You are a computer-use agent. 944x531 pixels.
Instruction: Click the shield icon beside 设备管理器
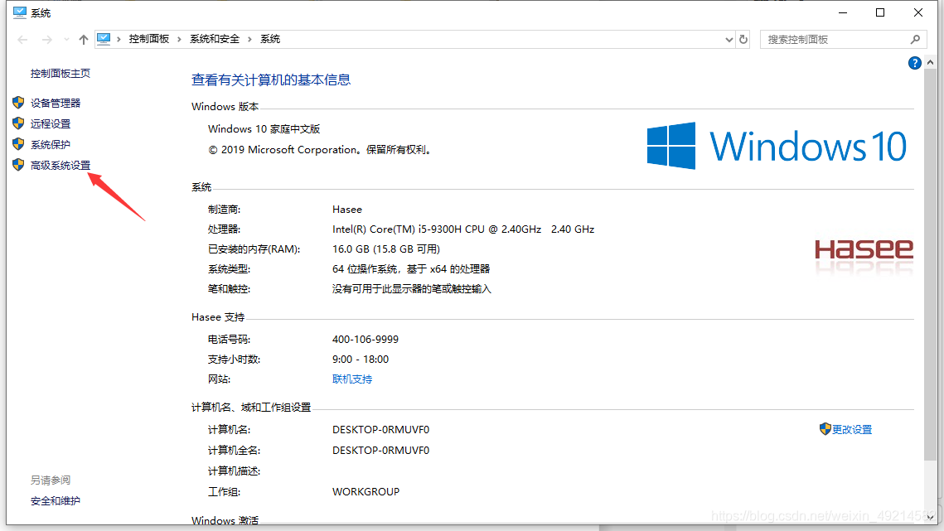[x=18, y=103]
